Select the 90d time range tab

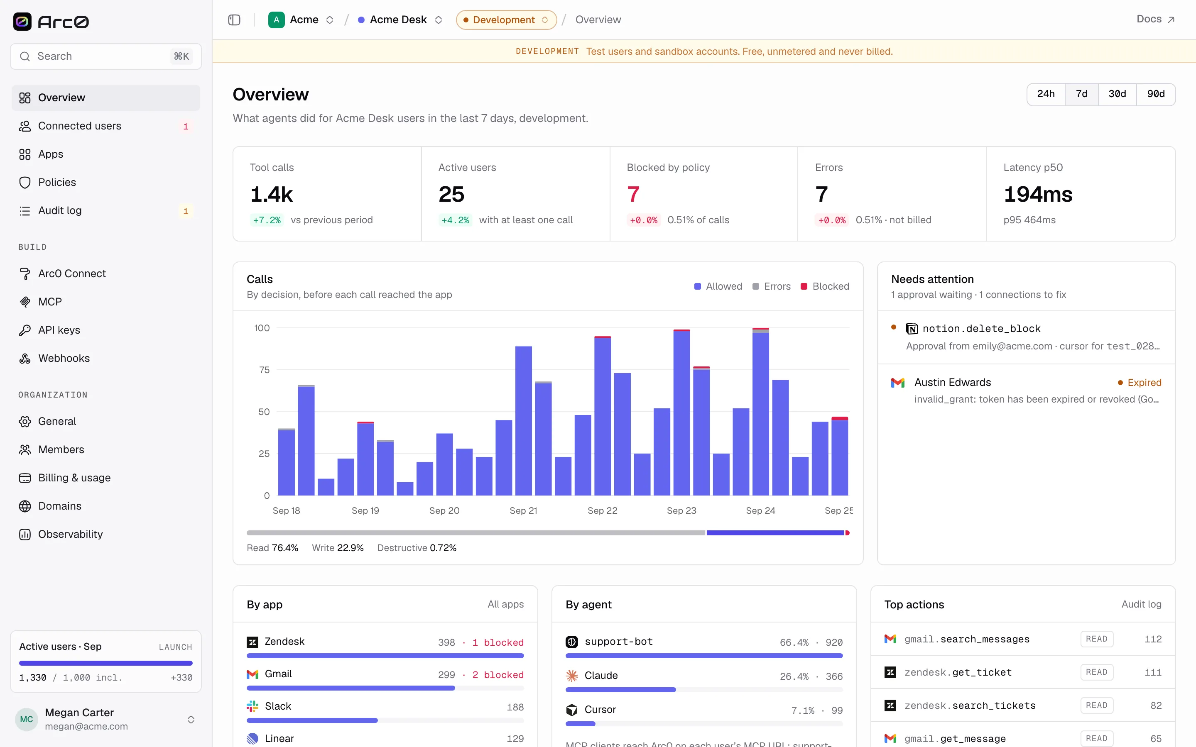[x=1155, y=94]
